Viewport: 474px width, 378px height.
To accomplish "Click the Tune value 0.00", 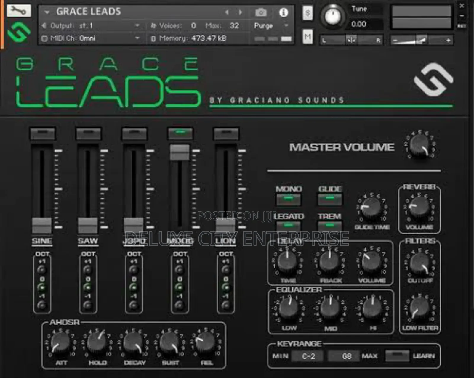I will pyautogui.click(x=359, y=24).
